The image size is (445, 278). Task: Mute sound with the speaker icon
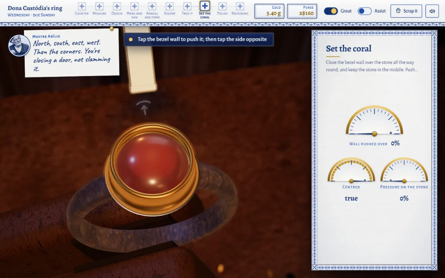coord(432,11)
